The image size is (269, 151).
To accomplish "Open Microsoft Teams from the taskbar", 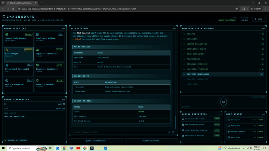I will coord(71,148).
